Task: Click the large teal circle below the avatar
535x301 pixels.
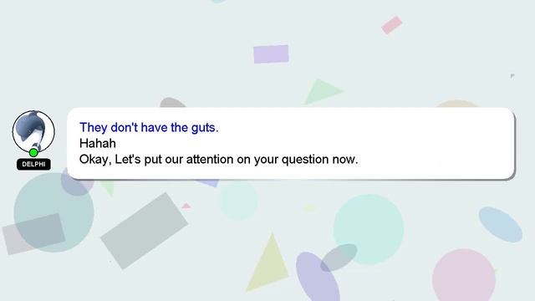Action: pyautogui.click(x=53, y=212)
